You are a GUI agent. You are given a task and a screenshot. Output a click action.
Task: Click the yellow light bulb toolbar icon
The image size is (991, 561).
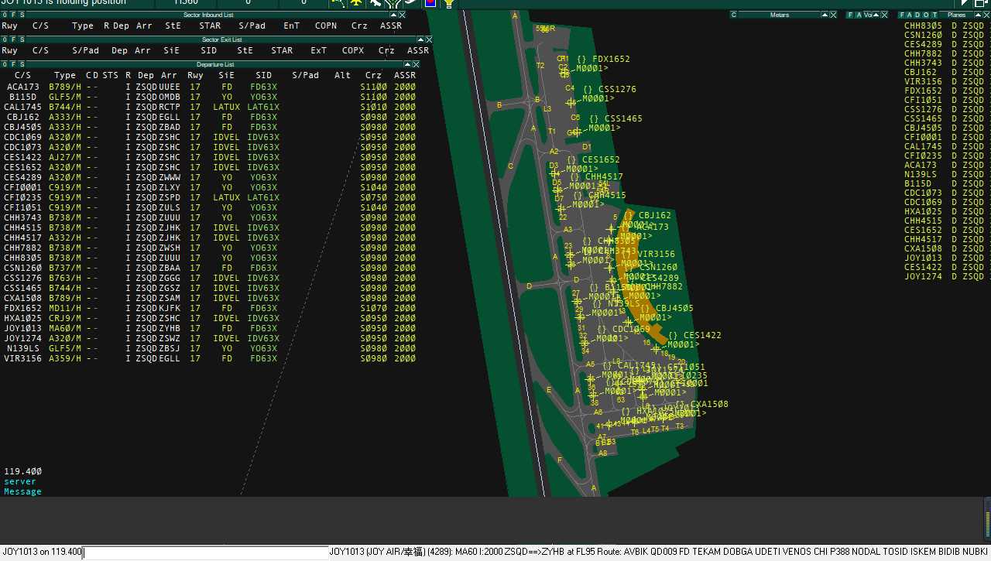pos(449,4)
